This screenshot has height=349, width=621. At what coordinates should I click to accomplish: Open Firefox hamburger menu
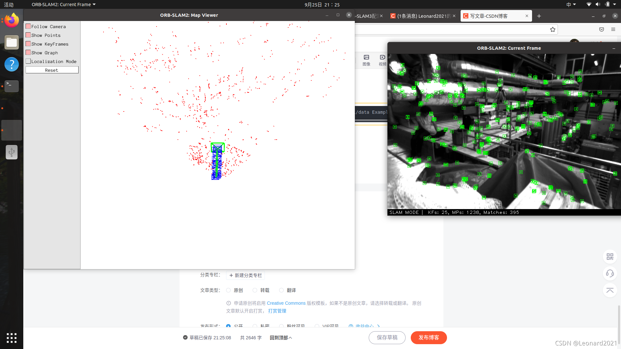click(613, 29)
